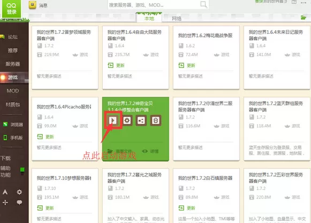
Task: Click the arrow-shaped icon at sidebar bottom
Action: click(x=5, y=192)
